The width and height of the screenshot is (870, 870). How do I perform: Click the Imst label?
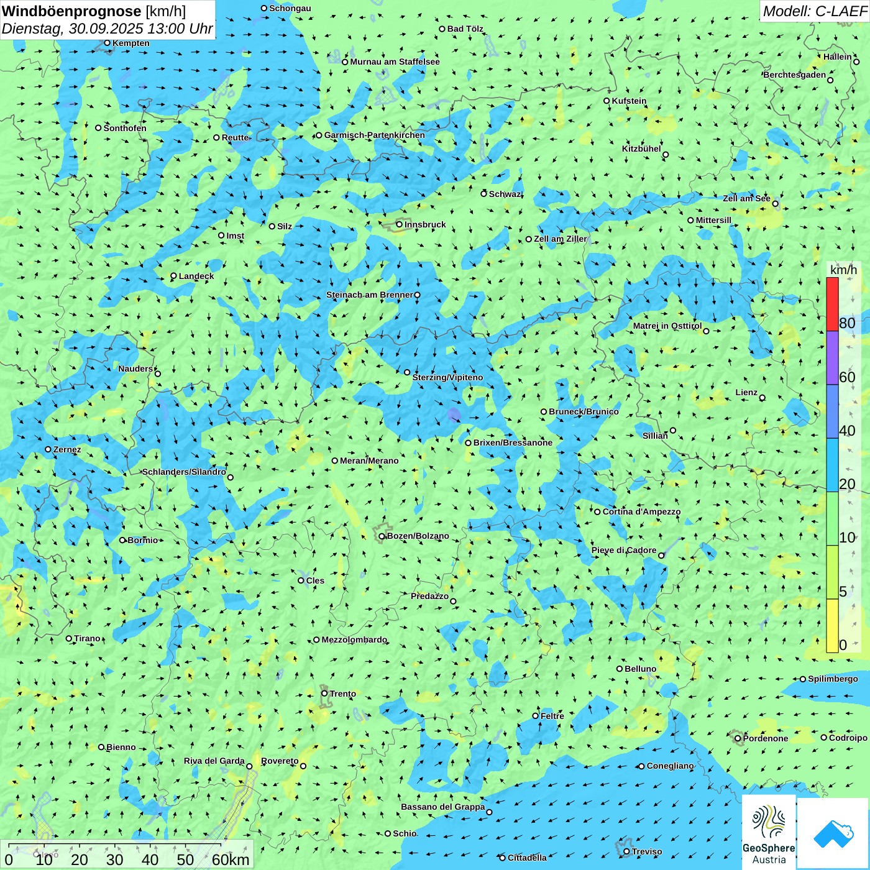point(235,236)
